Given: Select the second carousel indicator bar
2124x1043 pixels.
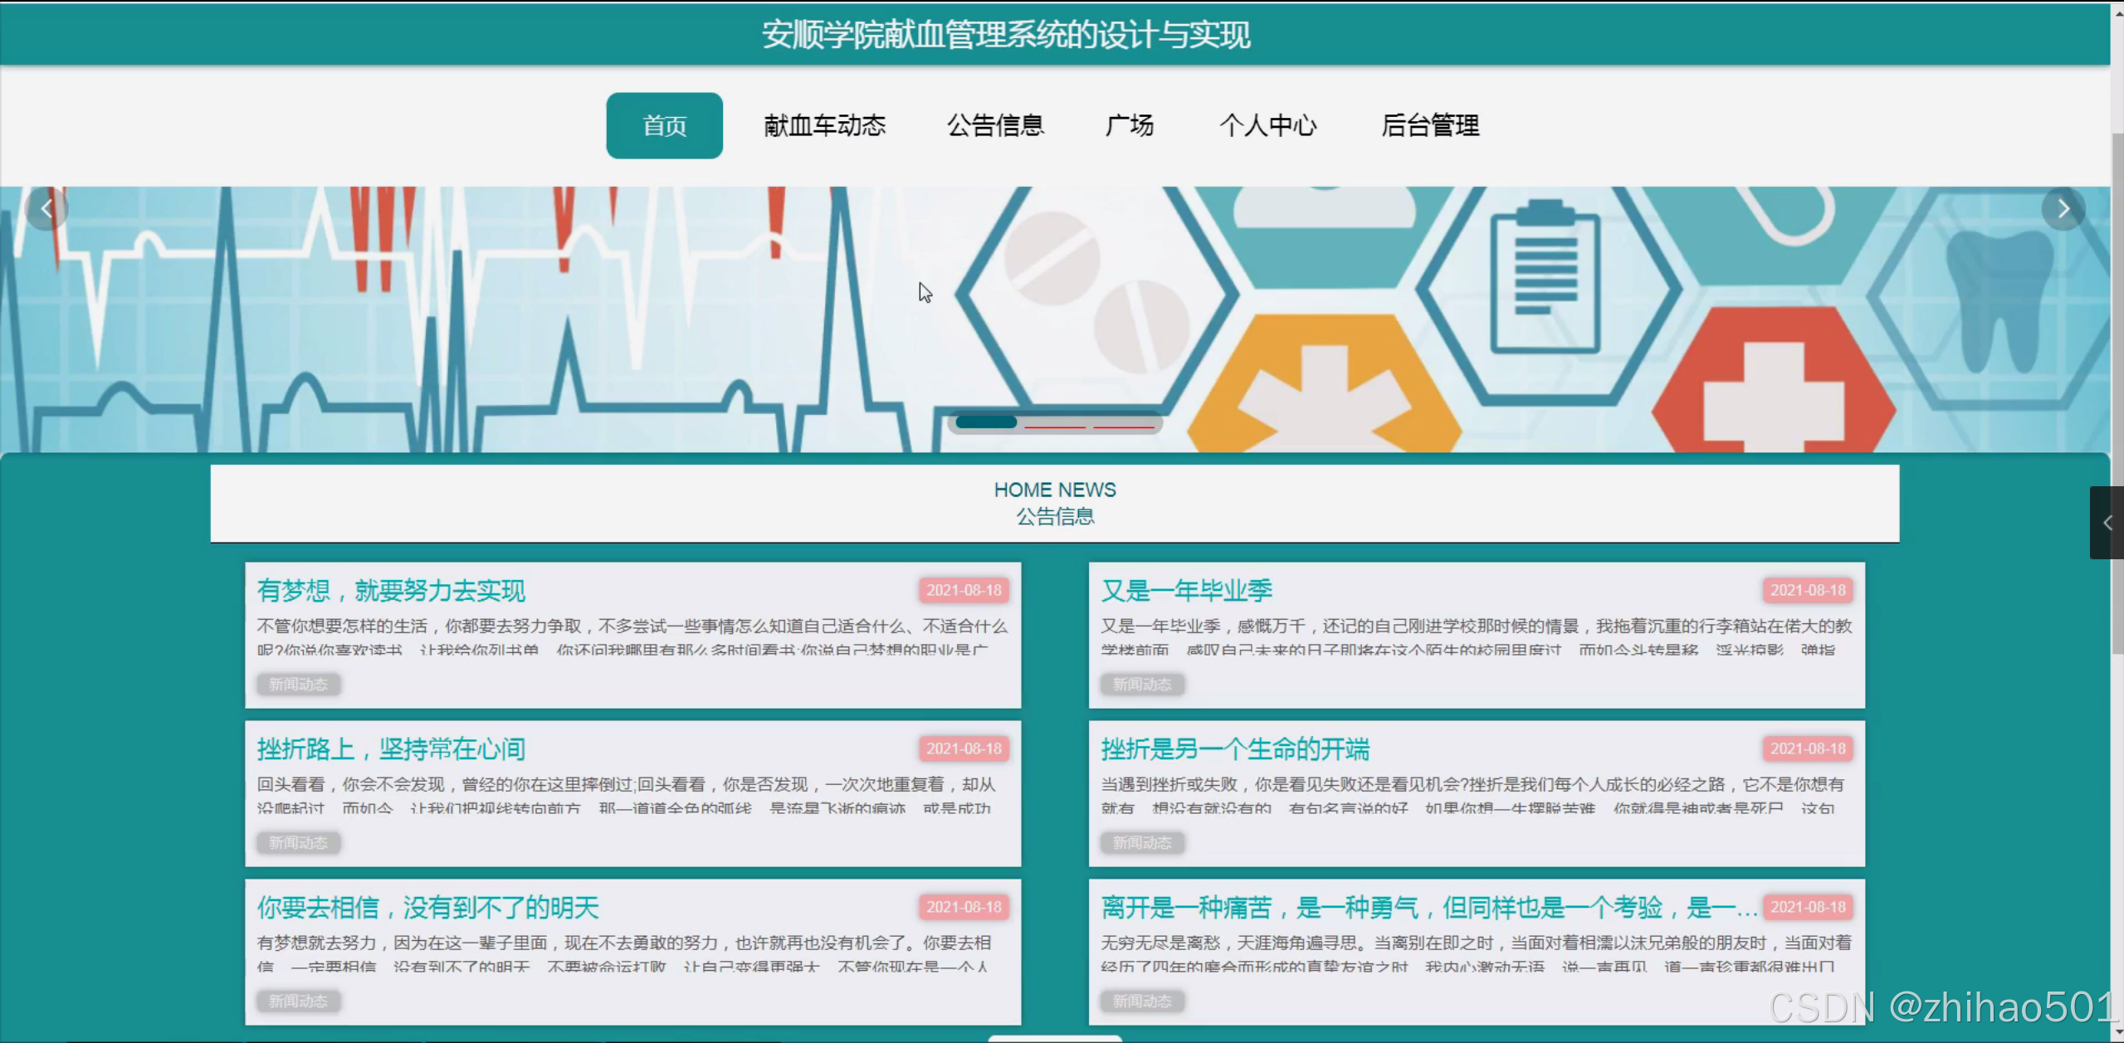Looking at the screenshot, I should (x=1054, y=423).
